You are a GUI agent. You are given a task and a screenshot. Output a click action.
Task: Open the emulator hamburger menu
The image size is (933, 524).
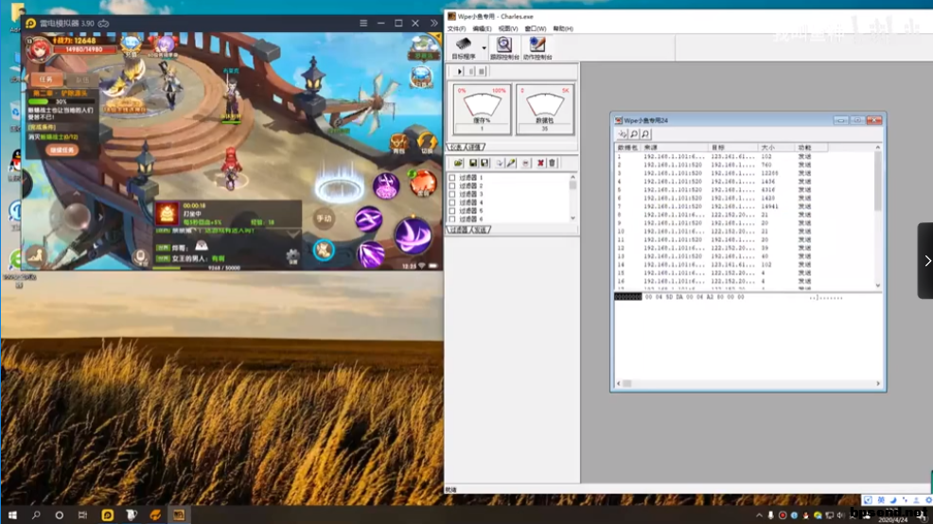tap(364, 23)
